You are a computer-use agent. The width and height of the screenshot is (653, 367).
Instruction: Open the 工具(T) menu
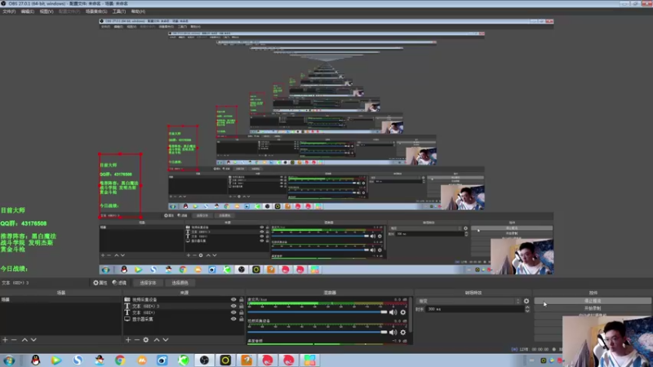point(119,11)
